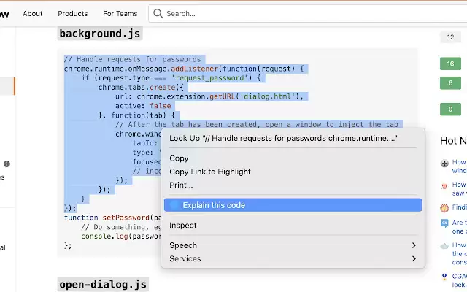The width and height of the screenshot is (467, 292).
Task: Click the info circle icon in left sidebar
Action: tap(7, 164)
